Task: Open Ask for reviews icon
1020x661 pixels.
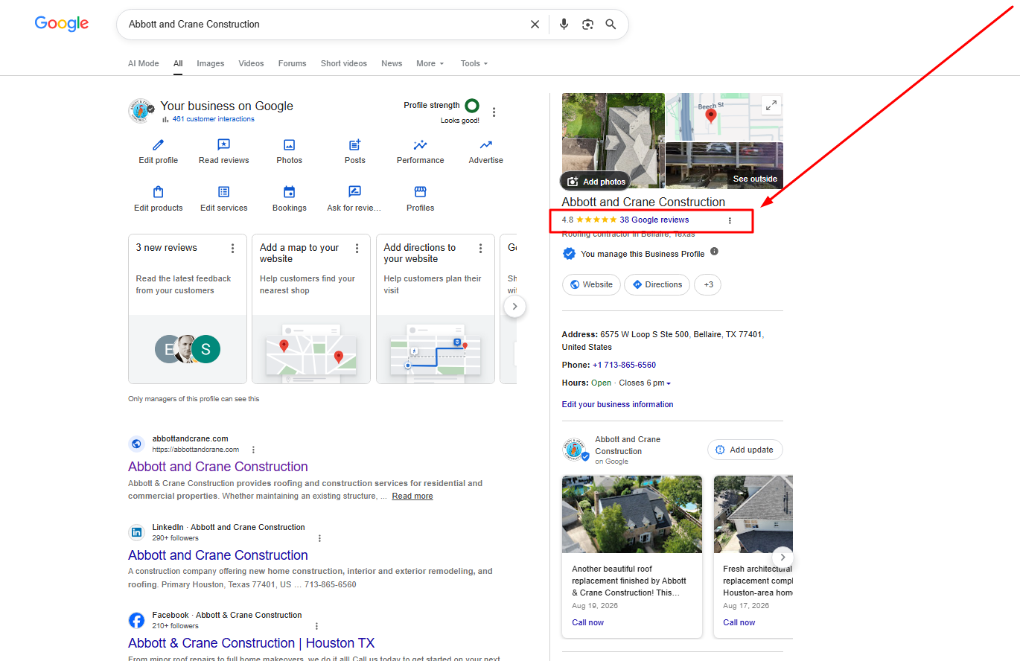Action: tap(354, 192)
